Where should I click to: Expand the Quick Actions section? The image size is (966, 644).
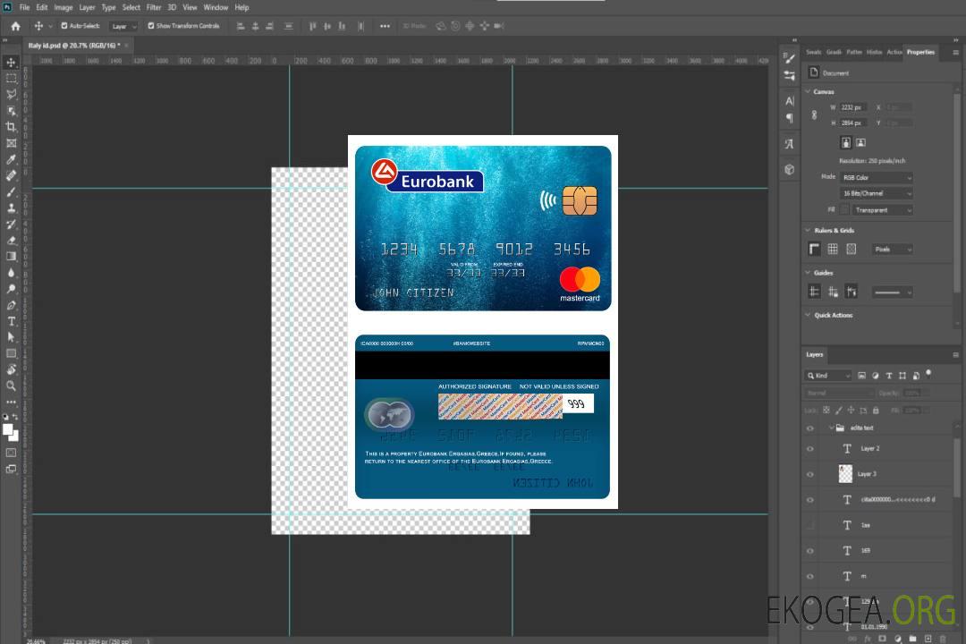coord(808,315)
